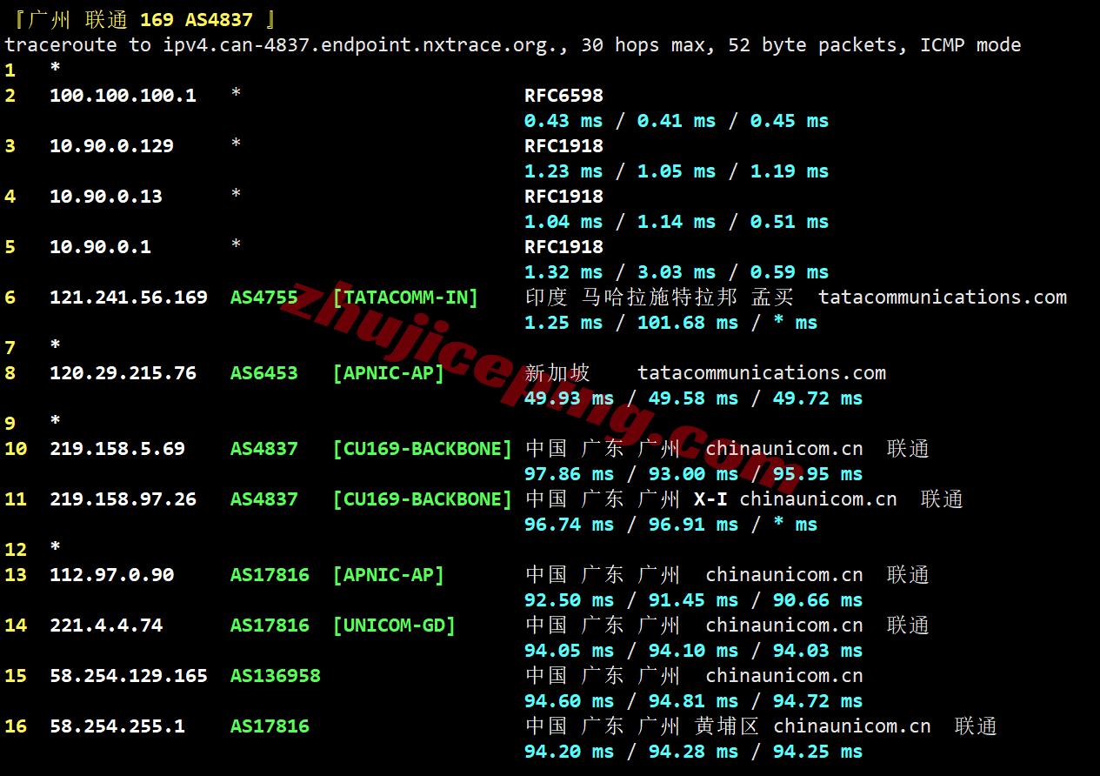This screenshot has width=1100, height=776.
Task: Select IP address 58.254.129.165
Action: pyautogui.click(x=129, y=676)
